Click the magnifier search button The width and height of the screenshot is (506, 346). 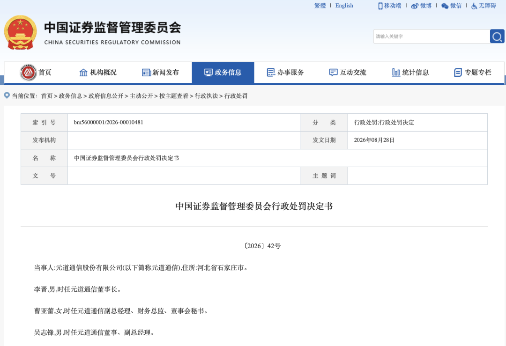pos(497,36)
